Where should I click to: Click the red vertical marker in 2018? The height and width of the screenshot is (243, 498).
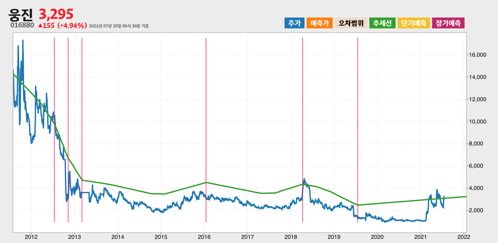point(302,130)
